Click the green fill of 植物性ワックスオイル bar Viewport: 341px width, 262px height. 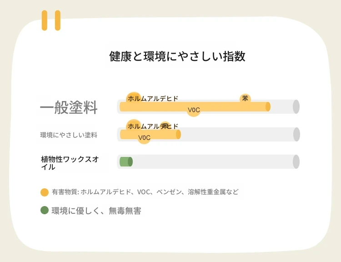[126, 161]
